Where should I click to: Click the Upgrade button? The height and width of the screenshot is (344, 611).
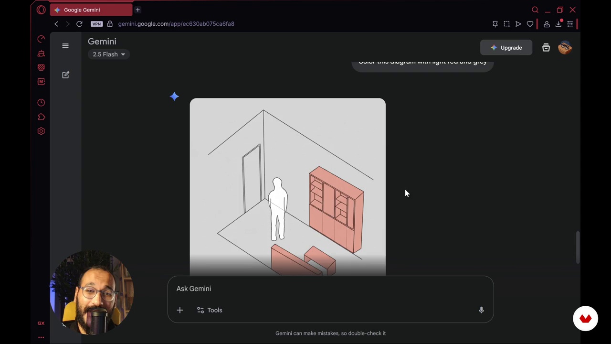click(x=506, y=48)
